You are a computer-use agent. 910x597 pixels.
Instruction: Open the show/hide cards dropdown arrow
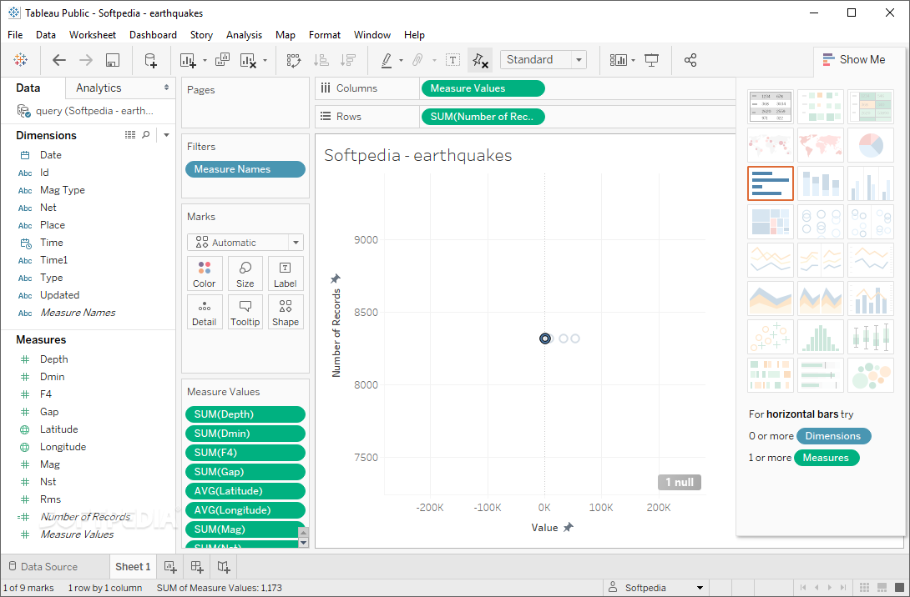[633, 60]
